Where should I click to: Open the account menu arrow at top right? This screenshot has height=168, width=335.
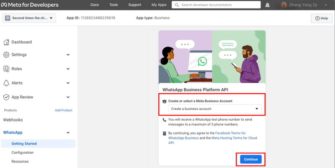tap(326, 5)
